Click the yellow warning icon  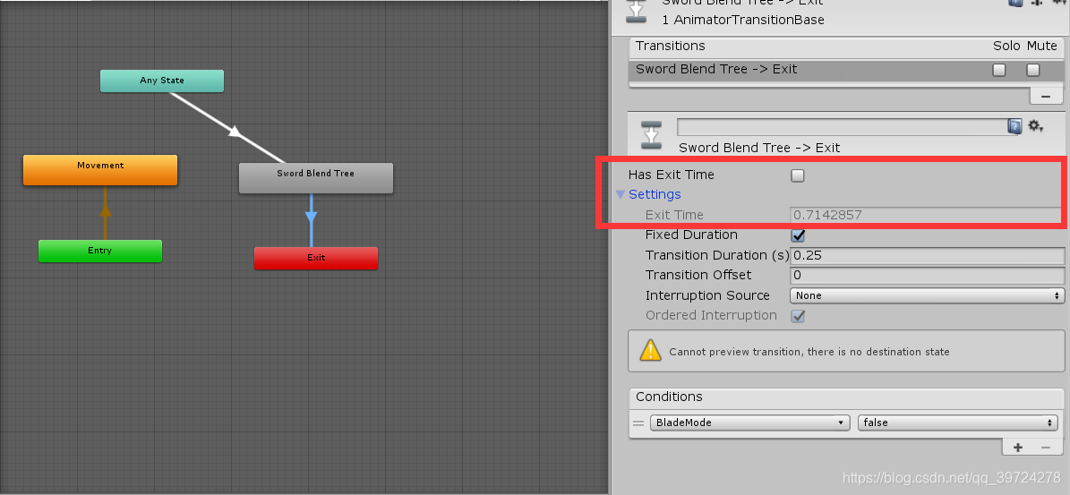(651, 351)
